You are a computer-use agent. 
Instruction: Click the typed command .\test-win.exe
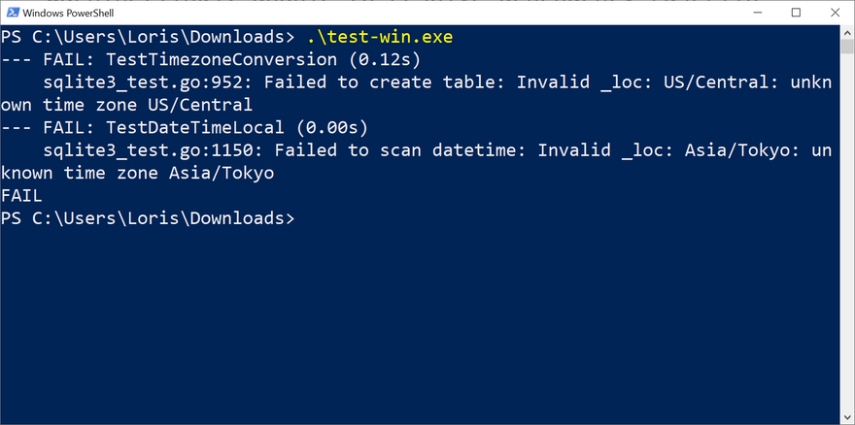click(379, 37)
